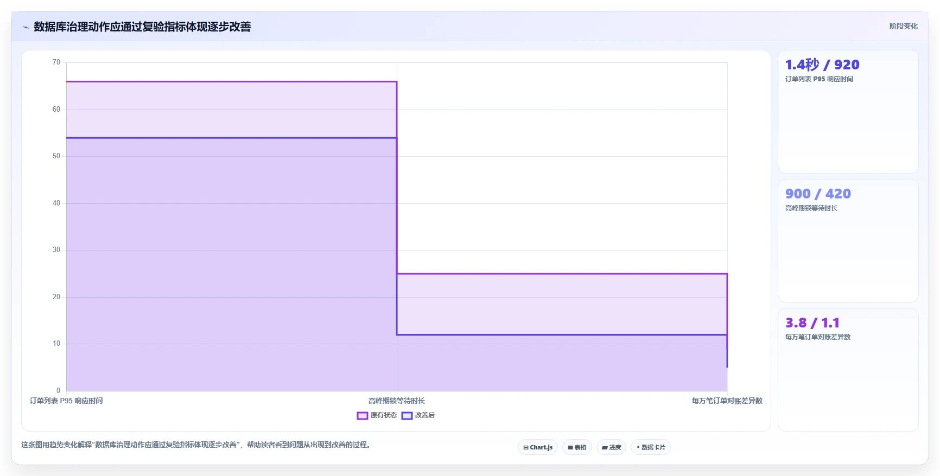The height and width of the screenshot is (476, 940).
Task: Click the x-axis label 每万笔订单对账差异数
Action: (x=727, y=401)
